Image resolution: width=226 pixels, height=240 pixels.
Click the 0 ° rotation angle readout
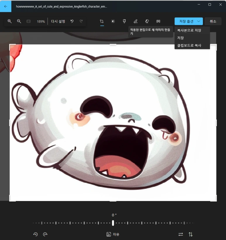[114, 215]
